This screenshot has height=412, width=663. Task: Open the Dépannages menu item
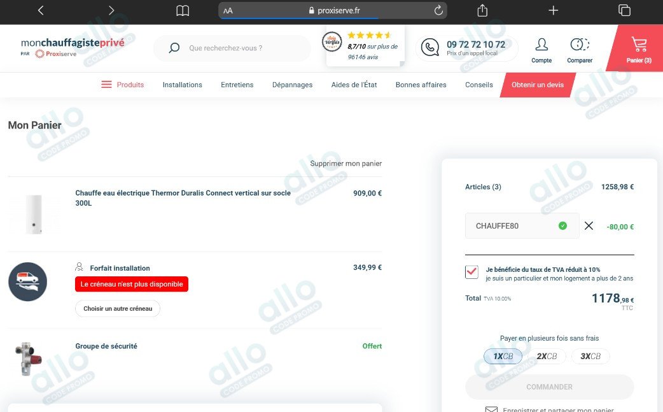292,85
